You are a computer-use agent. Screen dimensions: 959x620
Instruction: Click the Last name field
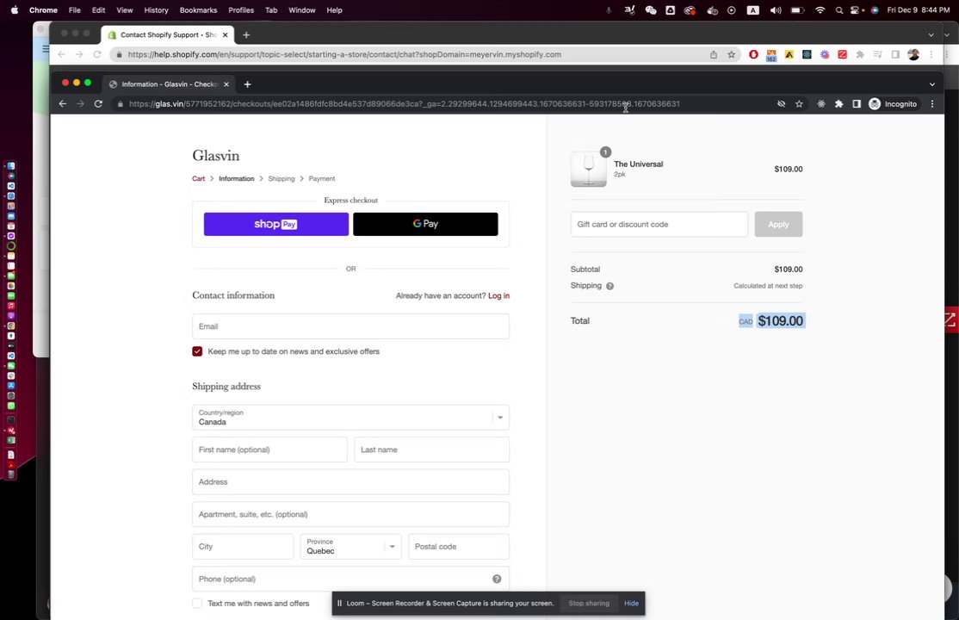[x=431, y=449]
